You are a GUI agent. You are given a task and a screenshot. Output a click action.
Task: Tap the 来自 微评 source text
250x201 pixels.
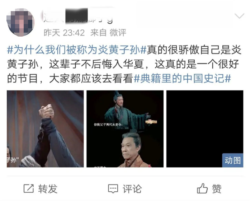coord(108,33)
